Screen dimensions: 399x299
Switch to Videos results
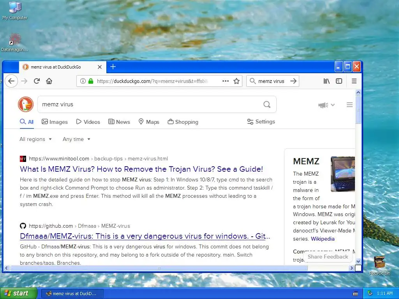pyautogui.click(x=88, y=122)
